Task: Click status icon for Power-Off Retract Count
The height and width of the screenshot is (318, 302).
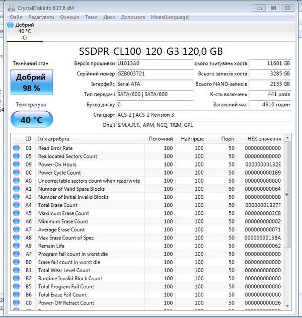Action: [x=17, y=303]
